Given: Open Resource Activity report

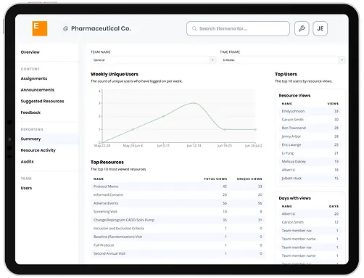Looking at the screenshot, I should pyautogui.click(x=38, y=150).
